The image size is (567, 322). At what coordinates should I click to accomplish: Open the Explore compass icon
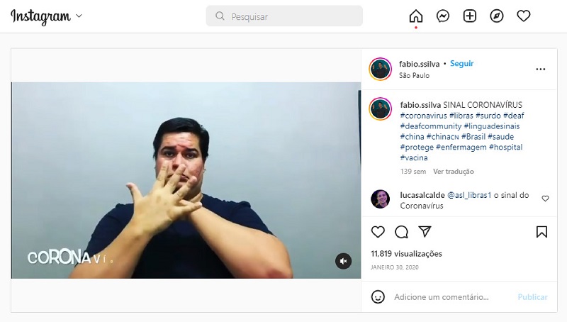click(497, 16)
